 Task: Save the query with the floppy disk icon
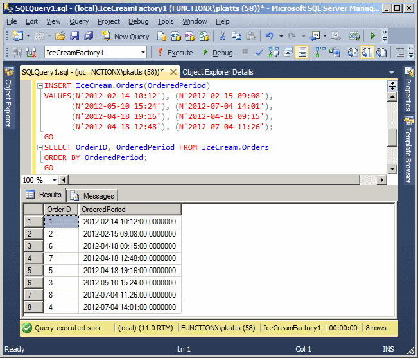(74, 36)
